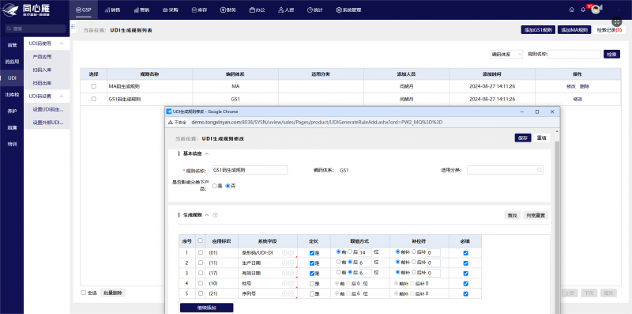The image size is (632, 314).
Task: Toggle the 定长 checkbox in 条形码/UDI-DI row
Action: tap(312, 252)
